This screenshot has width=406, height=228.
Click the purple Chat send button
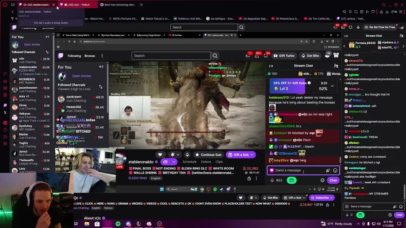point(399,215)
